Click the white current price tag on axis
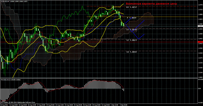Viewport: 203px width, 106px height. [x=200, y=26]
